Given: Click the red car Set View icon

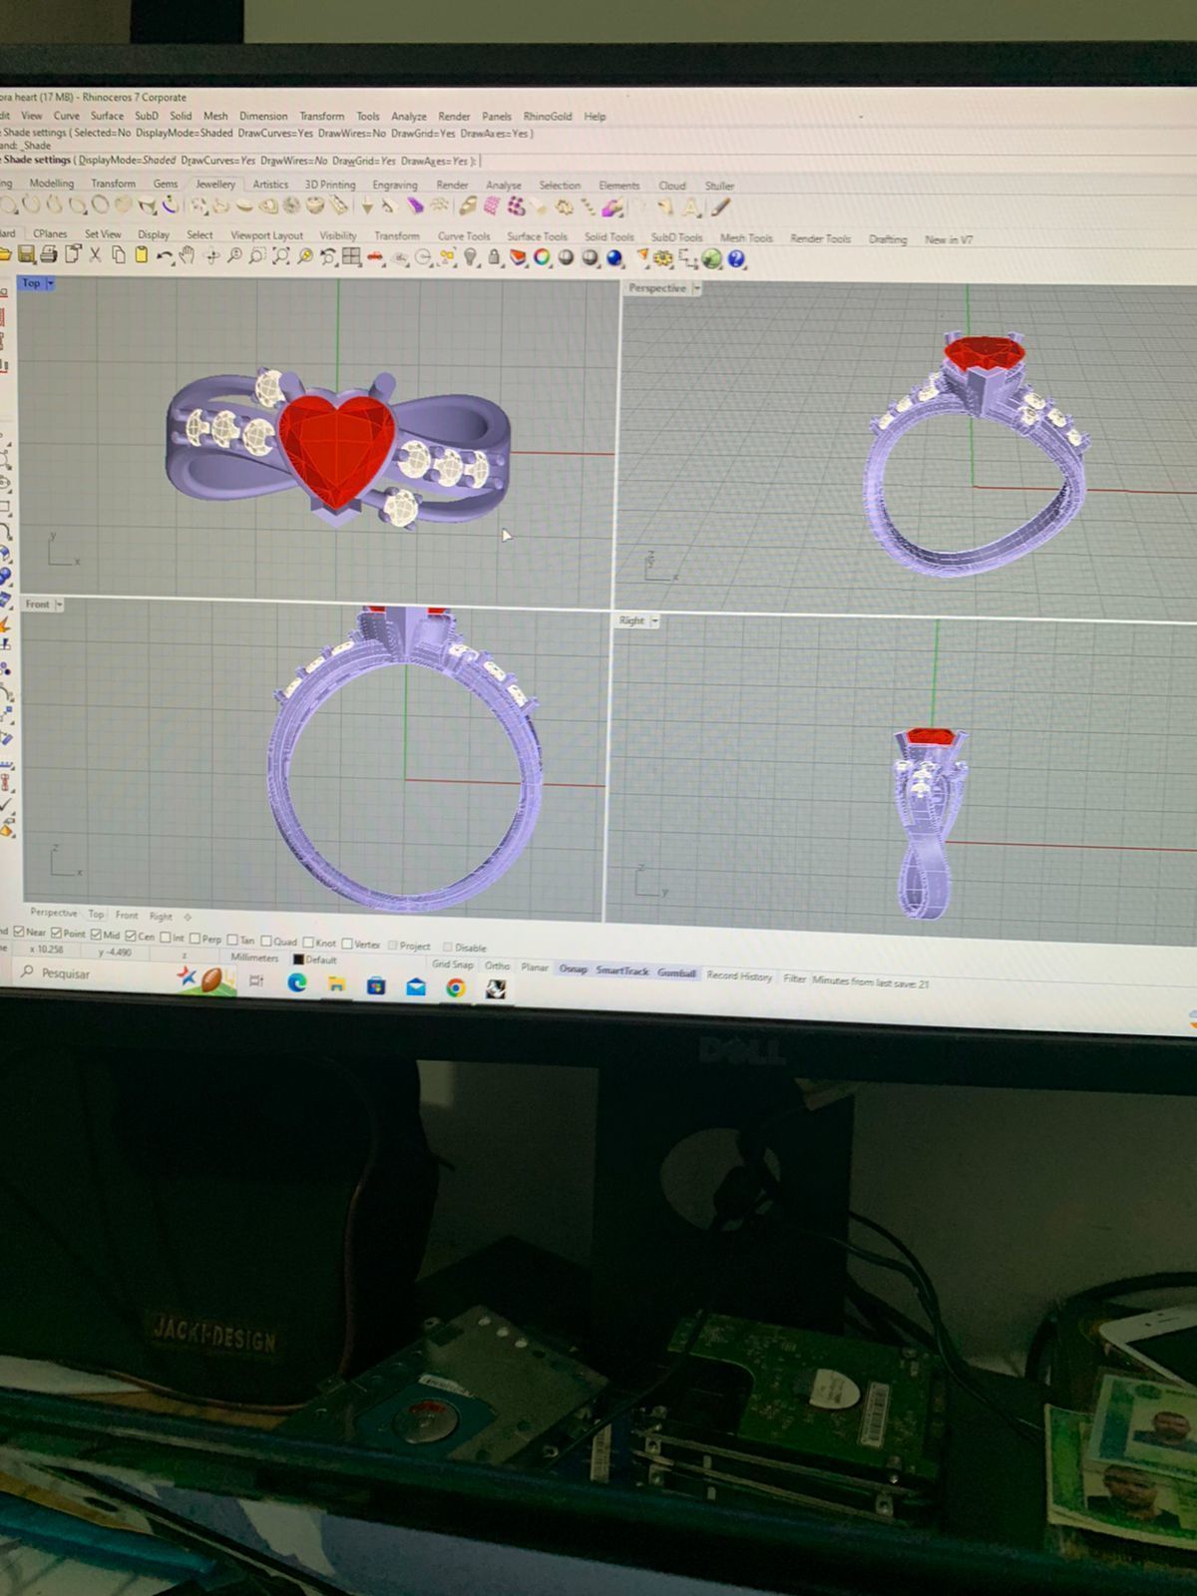Looking at the screenshot, I should pyautogui.click(x=375, y=258).
